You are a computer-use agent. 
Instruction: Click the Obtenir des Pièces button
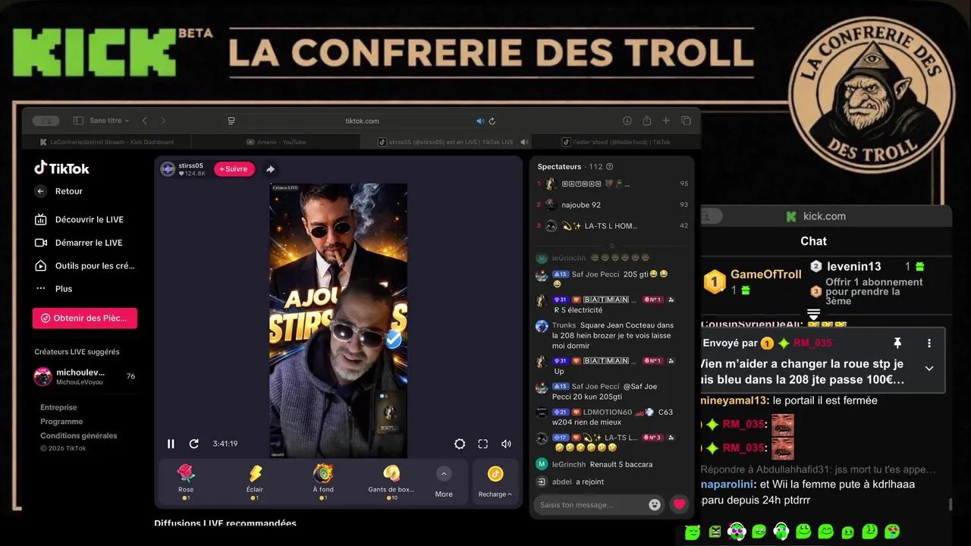tap(85, 318)
